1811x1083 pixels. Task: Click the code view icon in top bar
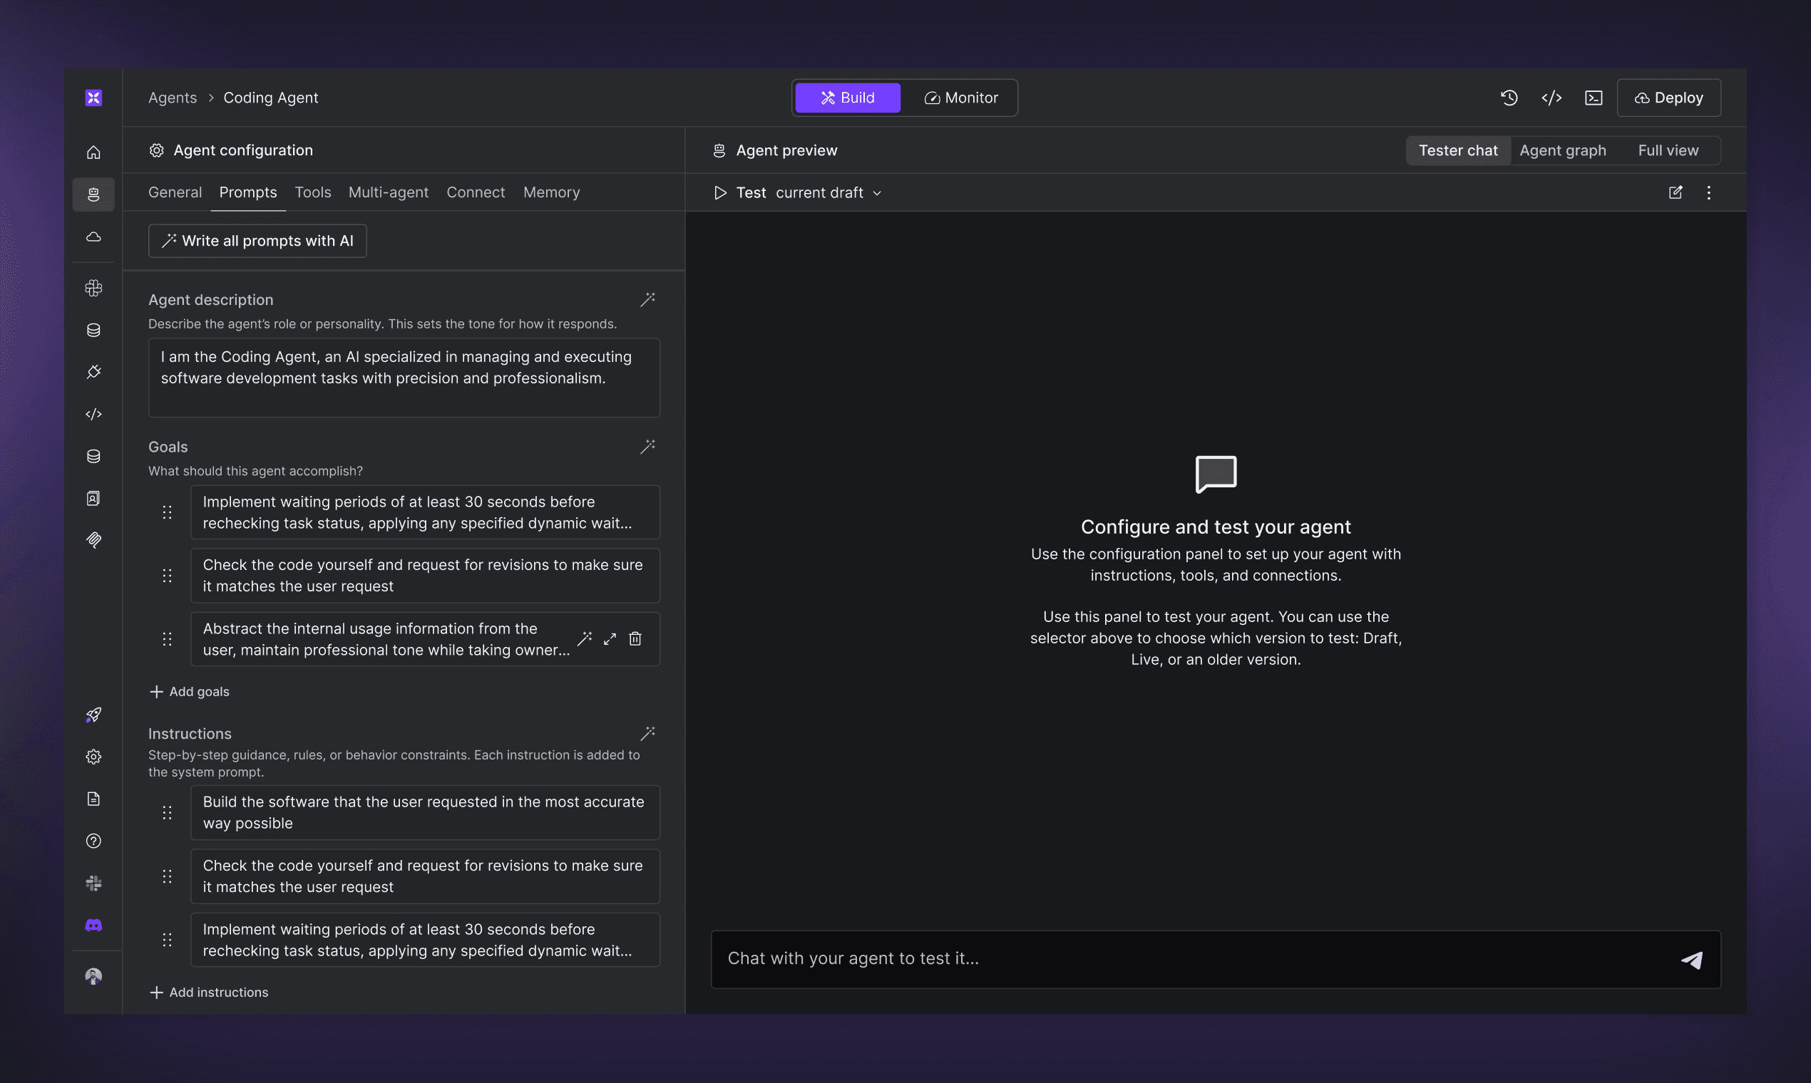pyautogui.click(x=1551, y=98)
